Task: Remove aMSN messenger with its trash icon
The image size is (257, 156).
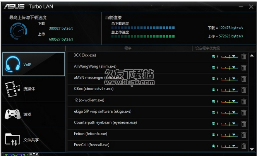Action: pos(244,79)
